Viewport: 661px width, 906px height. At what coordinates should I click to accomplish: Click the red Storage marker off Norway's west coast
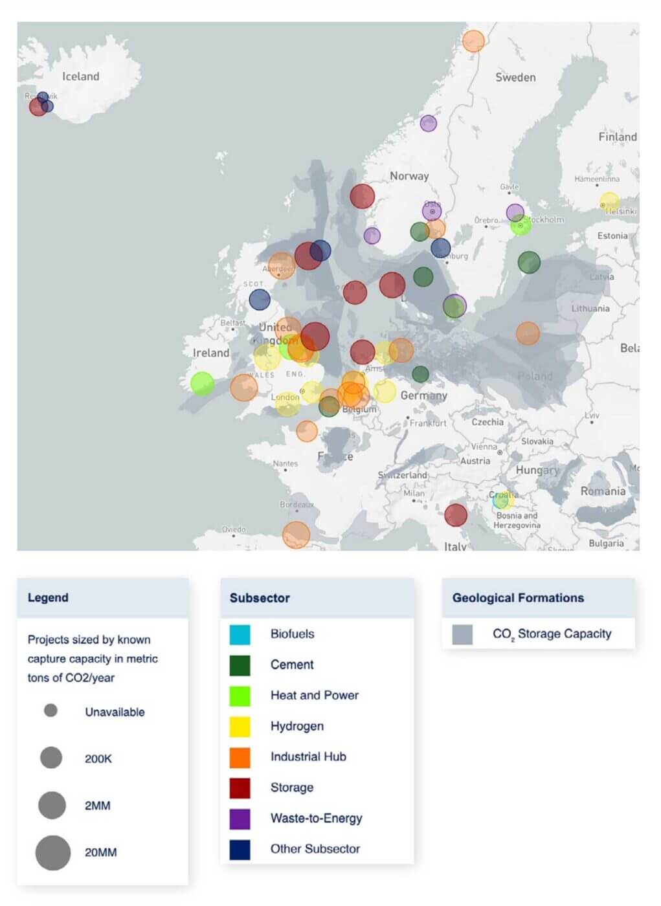pyautogui.click(x=363, y=196)
